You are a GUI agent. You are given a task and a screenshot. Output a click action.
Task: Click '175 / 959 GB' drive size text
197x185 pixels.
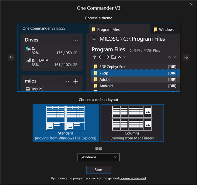coord(67,53)
